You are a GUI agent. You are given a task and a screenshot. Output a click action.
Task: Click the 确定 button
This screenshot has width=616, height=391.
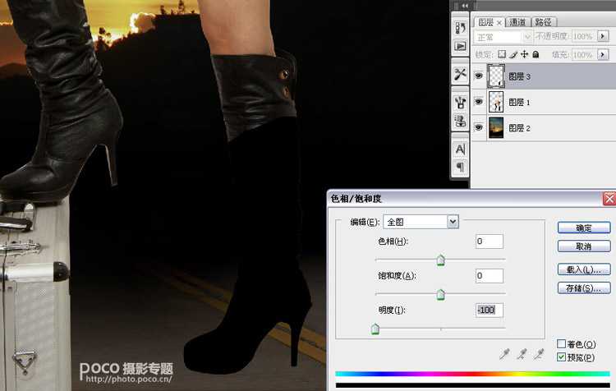tap(584, 228)
